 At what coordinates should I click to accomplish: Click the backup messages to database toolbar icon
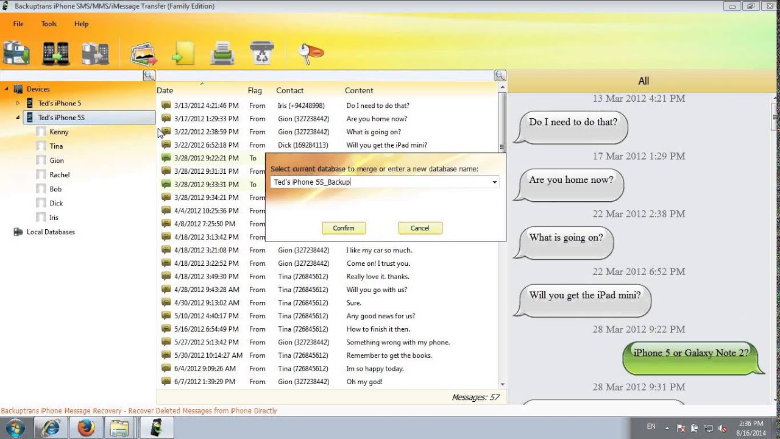pos(16,53)
